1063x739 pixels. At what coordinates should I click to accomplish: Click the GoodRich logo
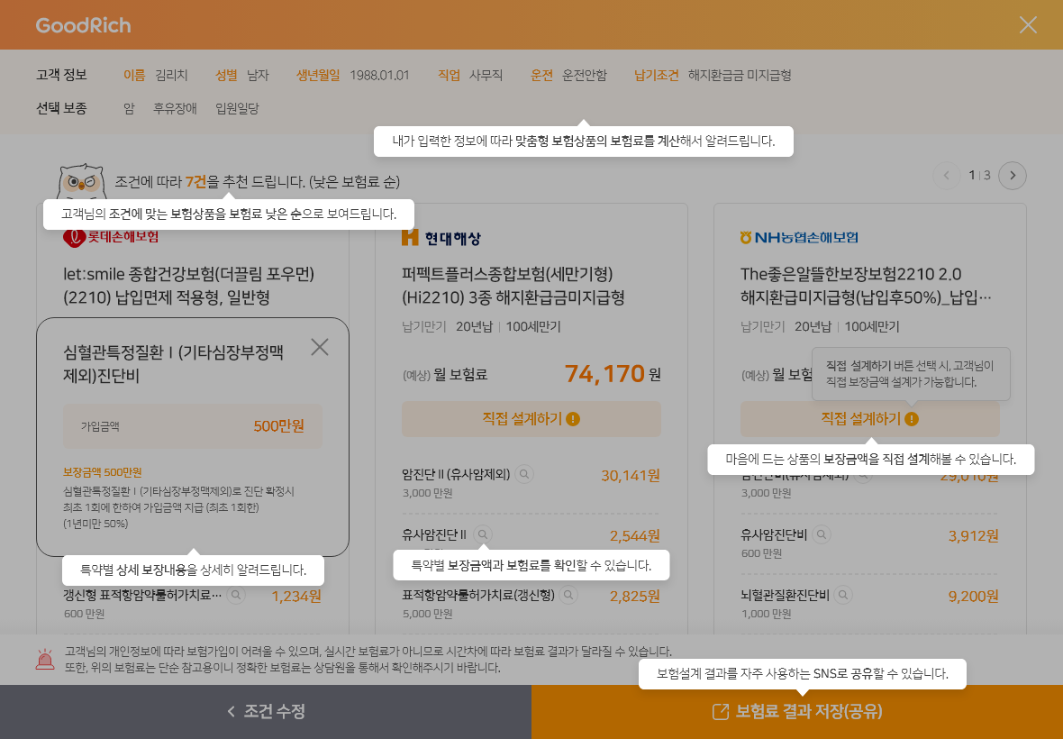[84, 25]
